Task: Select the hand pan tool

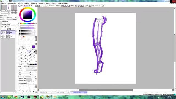Action: 26,49
